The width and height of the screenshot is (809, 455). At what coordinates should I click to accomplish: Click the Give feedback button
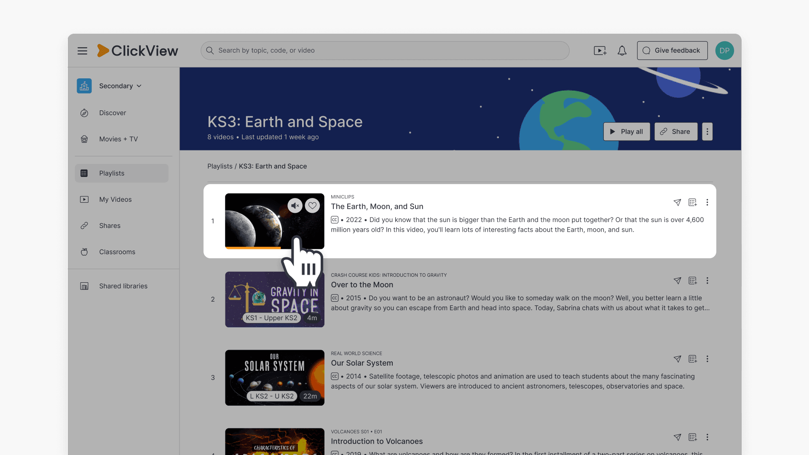[672, 51]
